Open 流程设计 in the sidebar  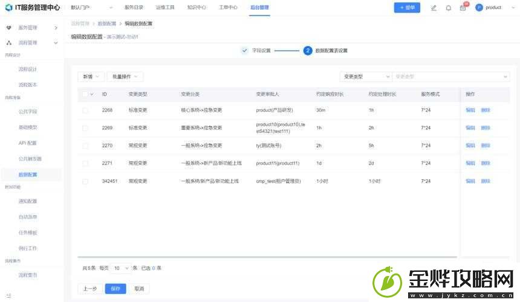click(x=28, y=69)
